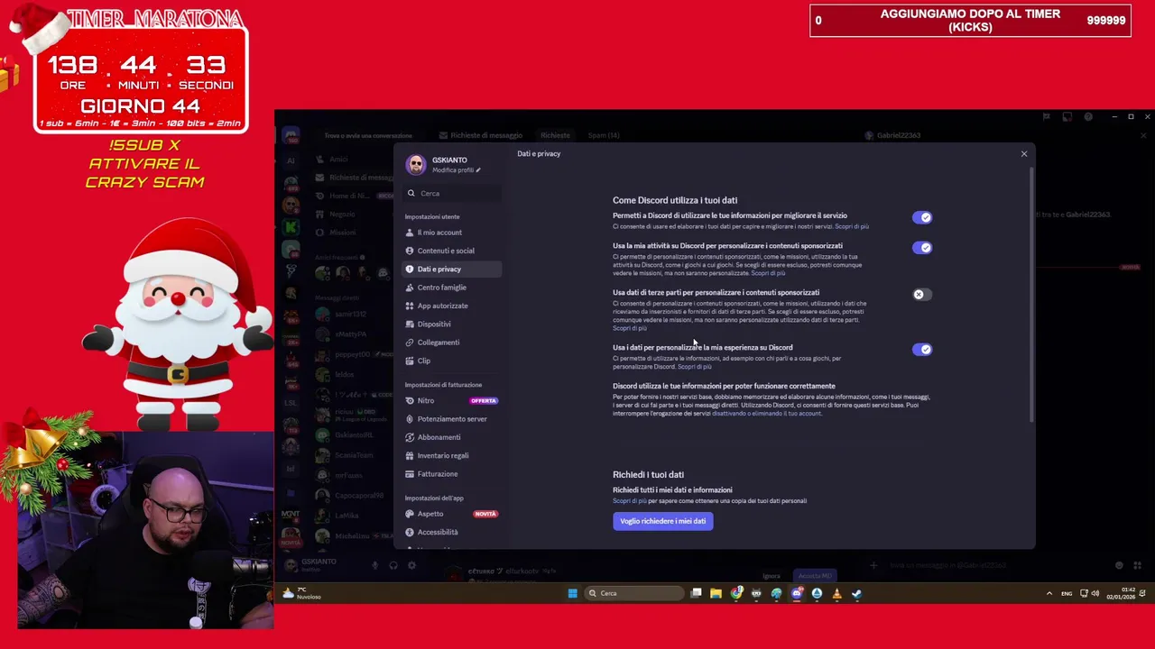1155x649 pixels.
Task: Click the taskbar Cerca search box
Action: [x=634, y=593]
